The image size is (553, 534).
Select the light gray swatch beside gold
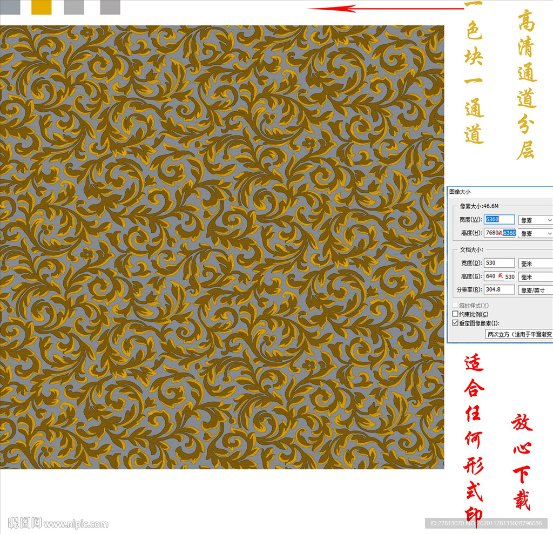(x=73, y=6)
